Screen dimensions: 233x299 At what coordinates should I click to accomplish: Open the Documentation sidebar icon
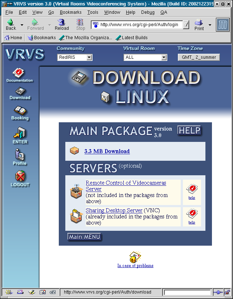coord(20,73)
